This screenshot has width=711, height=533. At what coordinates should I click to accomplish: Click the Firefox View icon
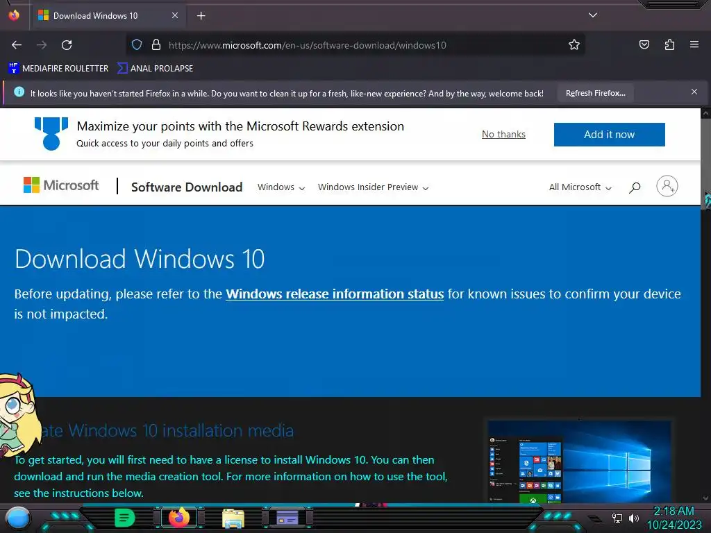click(14, 15)
